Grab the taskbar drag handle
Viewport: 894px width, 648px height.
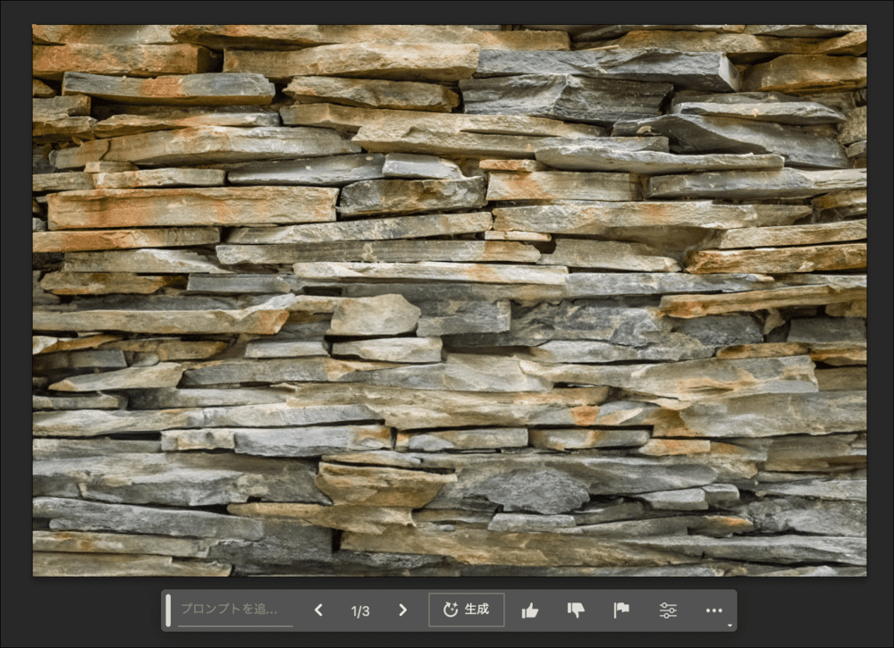point(168,610)
